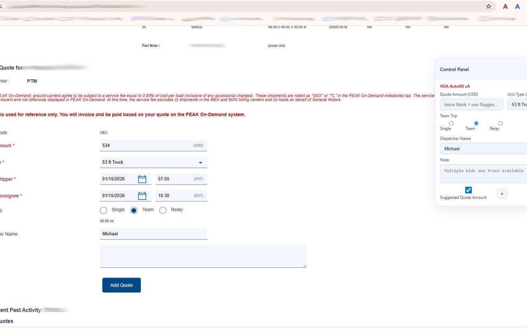Image resolution: width=527 pixels, height=329 pixels.
Task: Click the + icon in the Control Panel
Action: click(502, 194)
